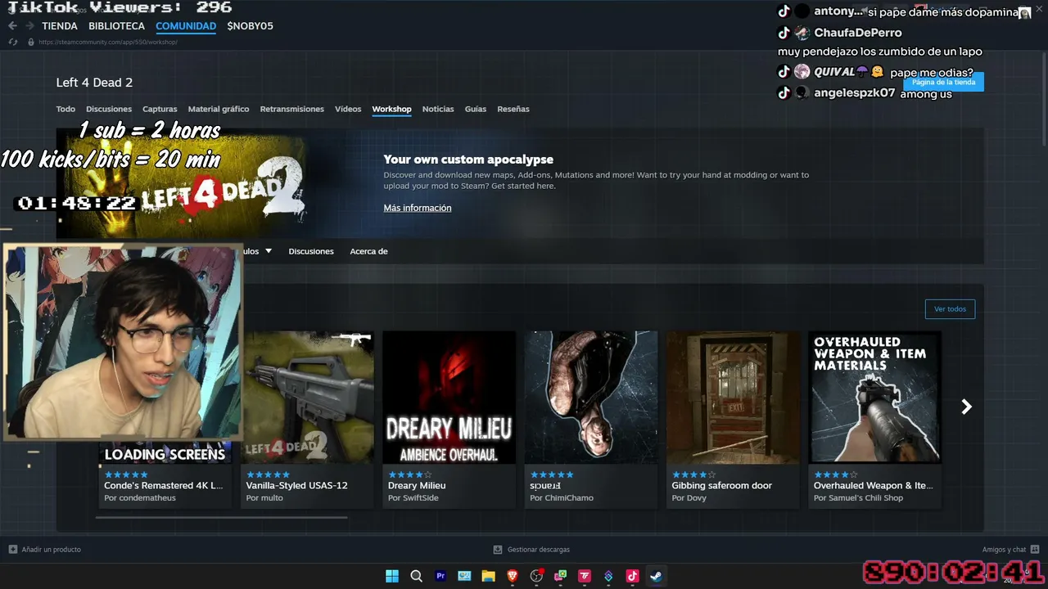Open the Vanilla-Styled USAS-12 thumbnail
1048x589 pixels.
pos(308,398)
